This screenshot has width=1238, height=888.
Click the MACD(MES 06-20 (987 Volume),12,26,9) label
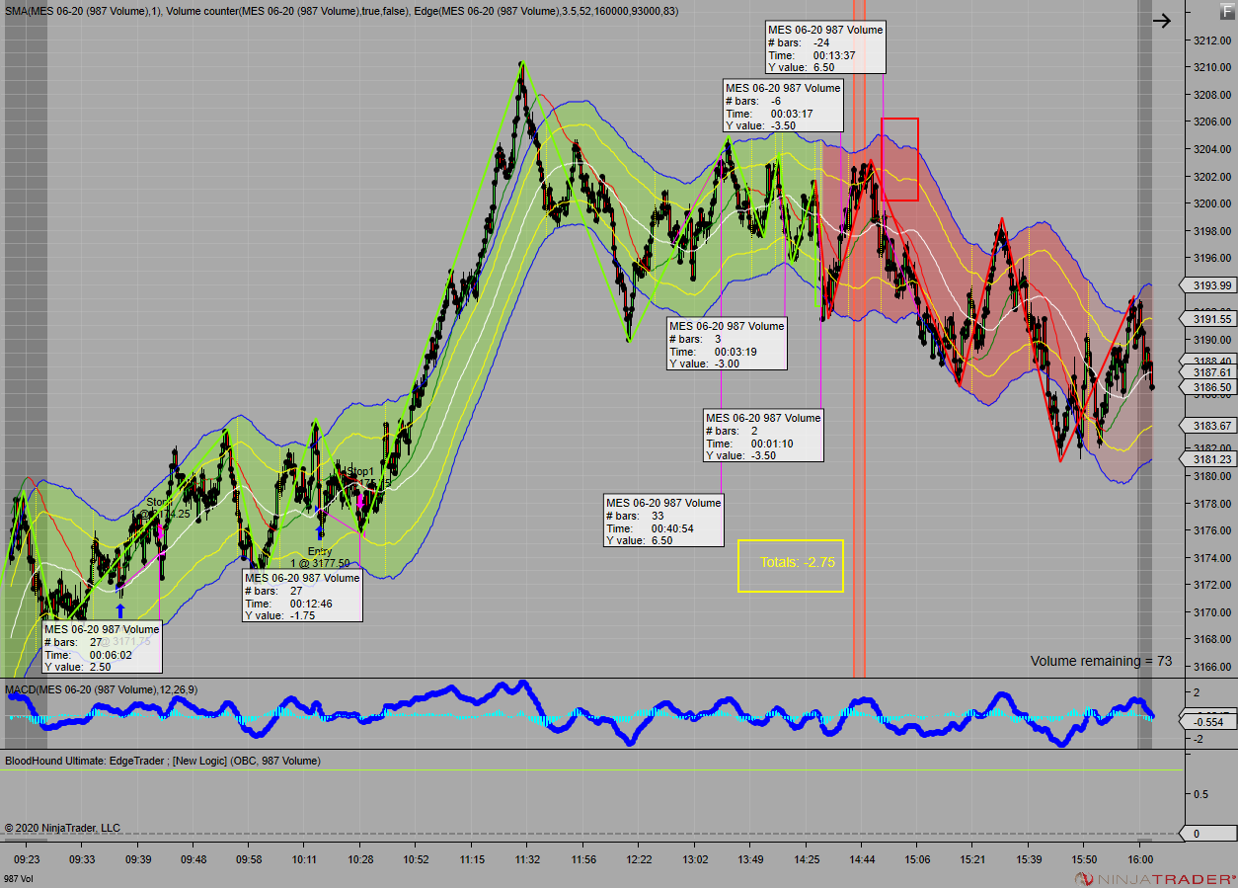click(101, 688)
